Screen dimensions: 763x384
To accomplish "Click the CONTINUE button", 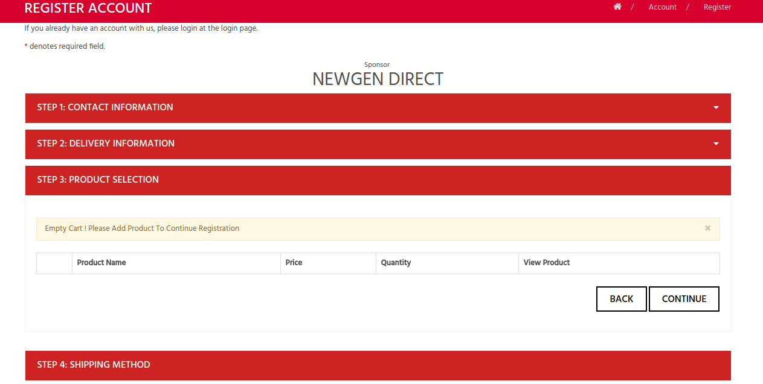I will click(684, 299).
